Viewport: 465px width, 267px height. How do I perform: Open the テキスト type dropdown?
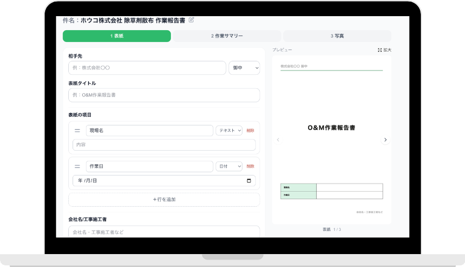(229, 130)
